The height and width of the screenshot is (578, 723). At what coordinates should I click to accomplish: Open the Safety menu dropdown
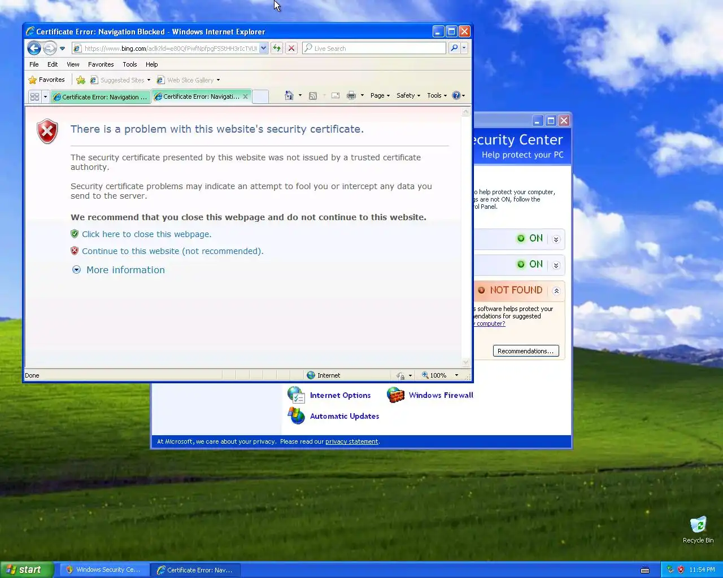[408, 95]
